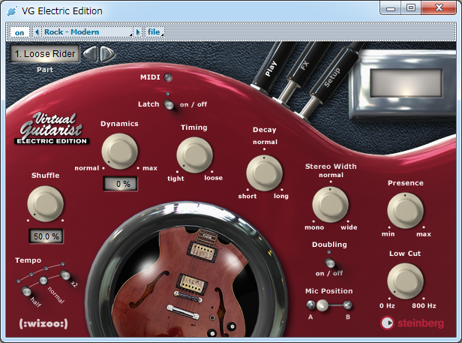Viewport: 462px width, 343px height.
Task: Click the Virtual Guitarist Electric Edition logo
Action: 52,128
